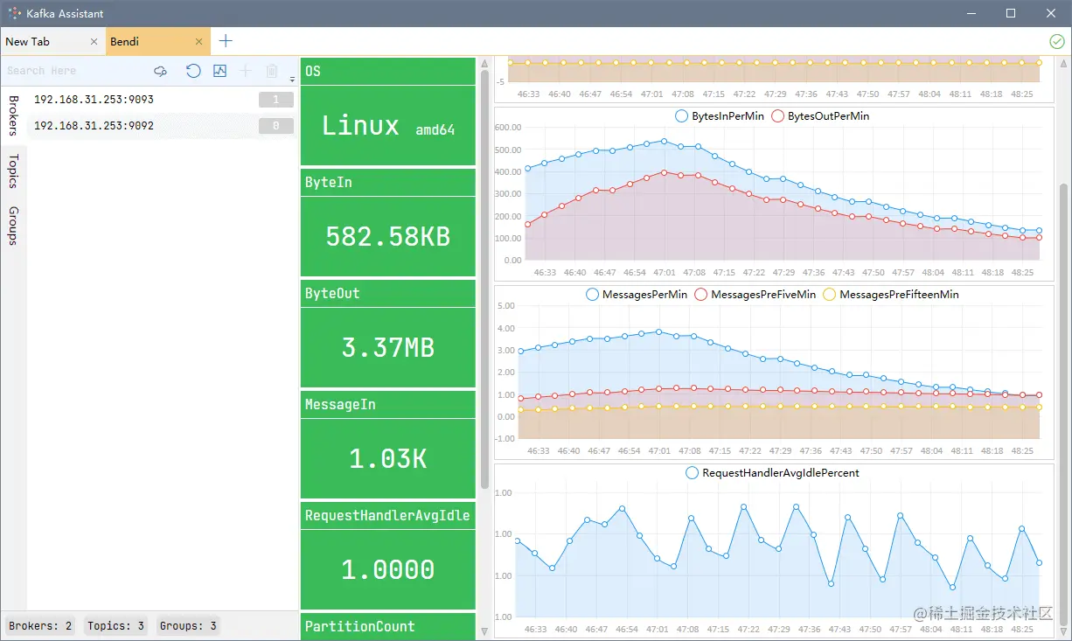Click the Search Here input field
Screen dimensions: 1072x641
(74, 71)
